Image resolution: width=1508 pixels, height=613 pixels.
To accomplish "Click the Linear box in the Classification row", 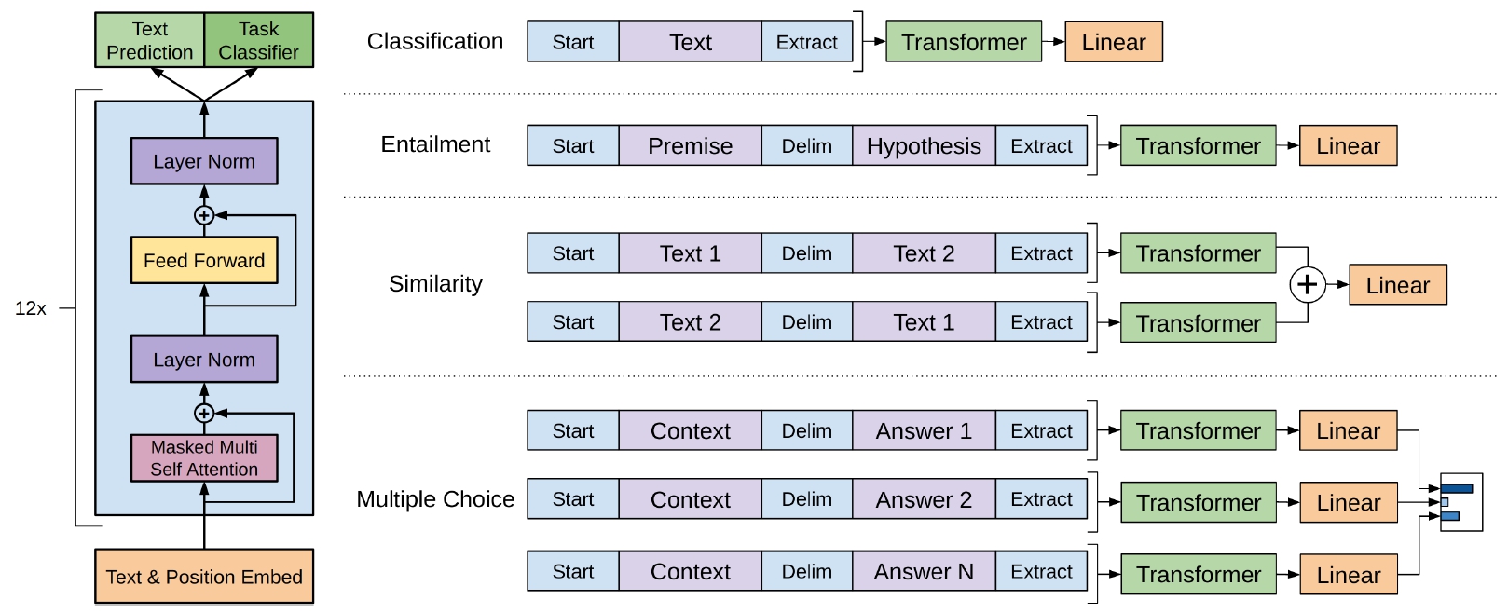I will click(x=1113, y=43).
